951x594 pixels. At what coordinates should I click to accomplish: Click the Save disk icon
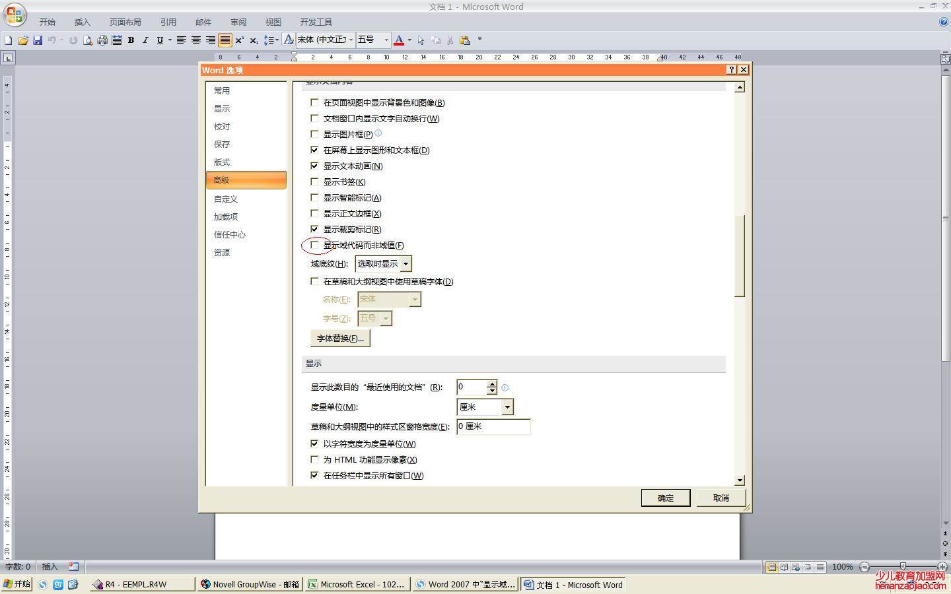tap(38, 40)
